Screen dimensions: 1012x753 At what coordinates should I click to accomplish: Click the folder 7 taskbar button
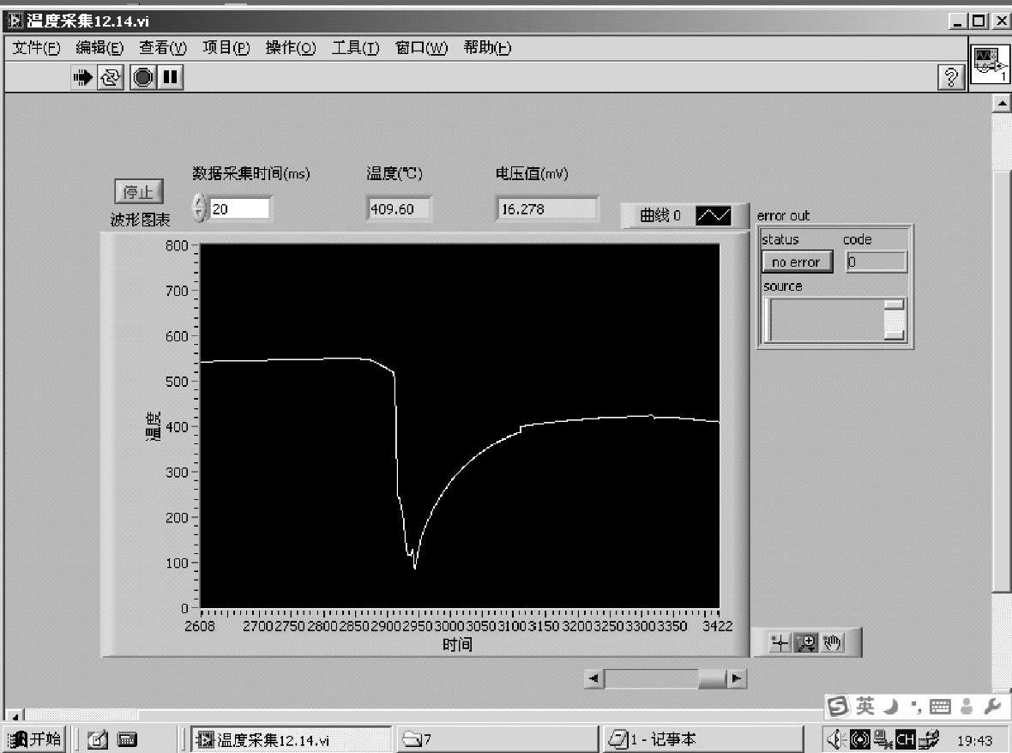[497, 739]
